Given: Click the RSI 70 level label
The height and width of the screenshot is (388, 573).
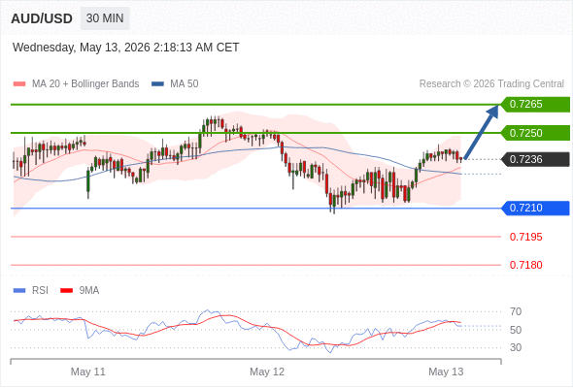Looking at the screenshot, I should [516, 311].
